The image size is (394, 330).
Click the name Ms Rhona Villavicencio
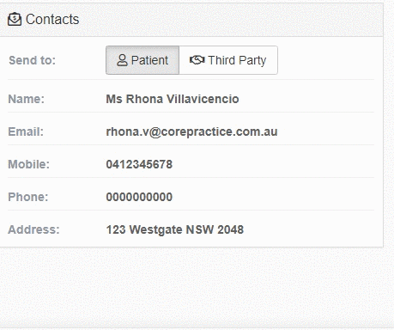[173, 99]
